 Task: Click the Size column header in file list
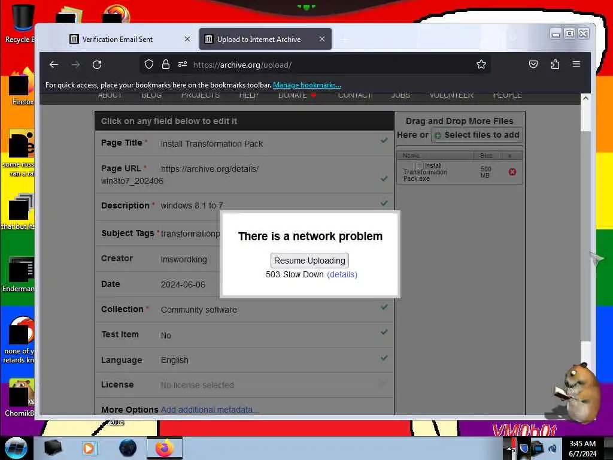487,156
